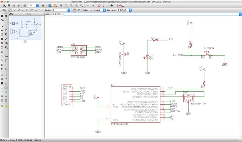
Task: Expand the Open file dropdown arrow
Action: pos(6,6)
